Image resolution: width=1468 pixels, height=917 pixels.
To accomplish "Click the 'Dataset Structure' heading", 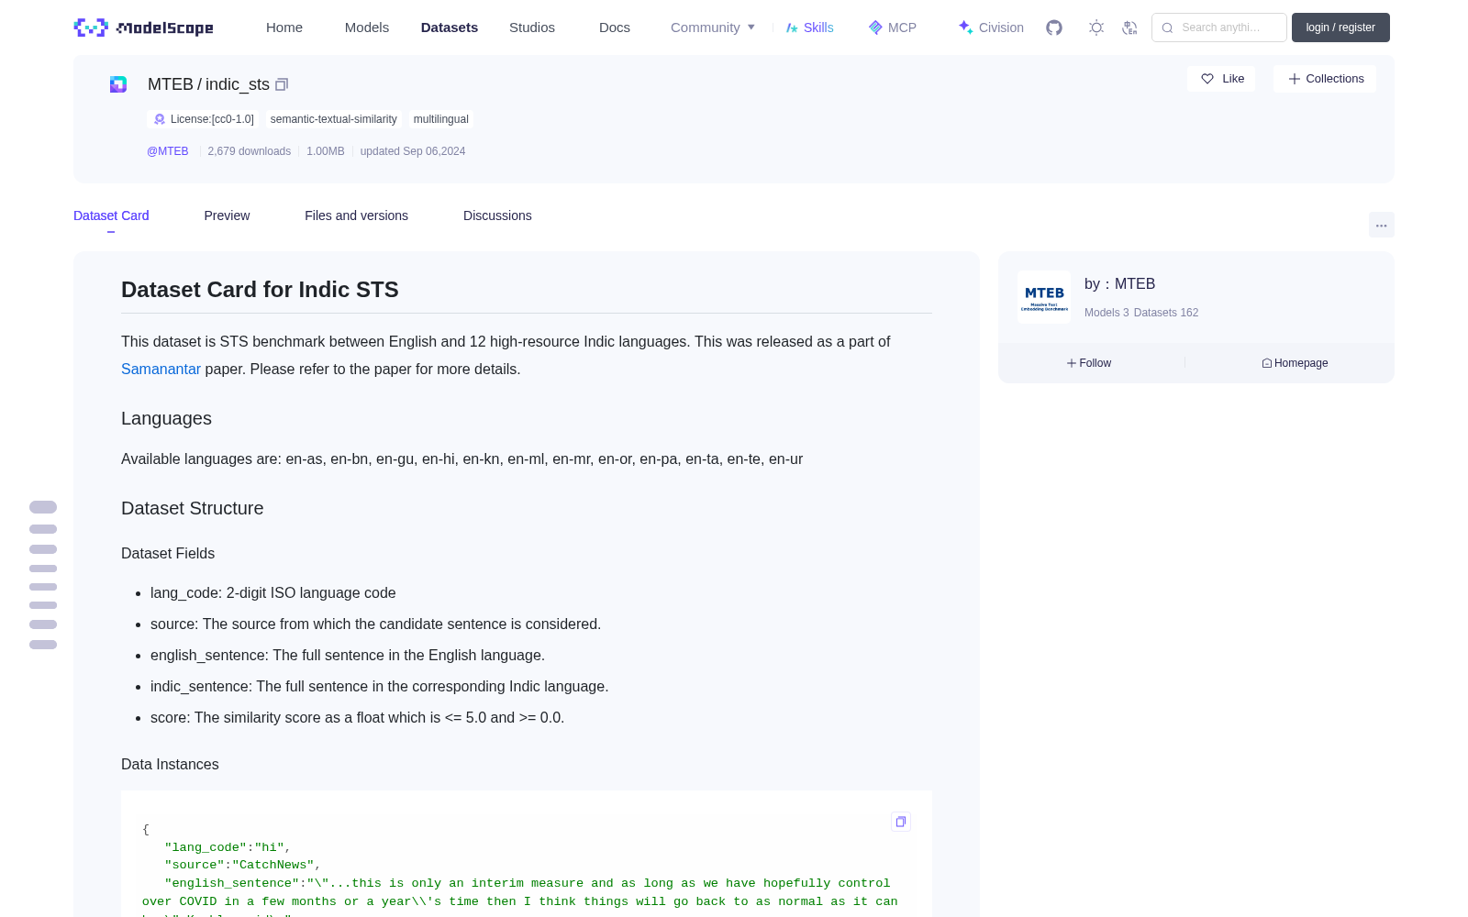I will (192, 508).
